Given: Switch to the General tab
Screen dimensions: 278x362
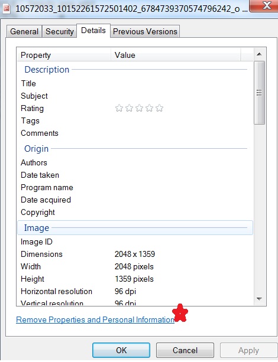Looking at the screenshot, I should click(x=24, y=31).
